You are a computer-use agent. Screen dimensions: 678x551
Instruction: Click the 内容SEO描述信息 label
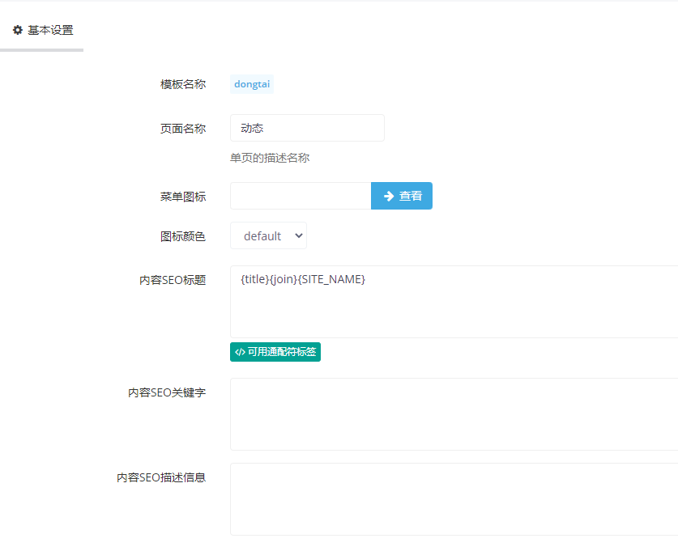(161, 477)
